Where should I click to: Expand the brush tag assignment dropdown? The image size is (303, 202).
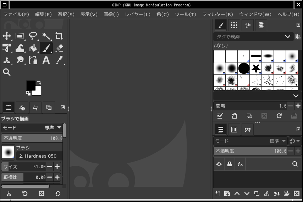click(296, 96)
